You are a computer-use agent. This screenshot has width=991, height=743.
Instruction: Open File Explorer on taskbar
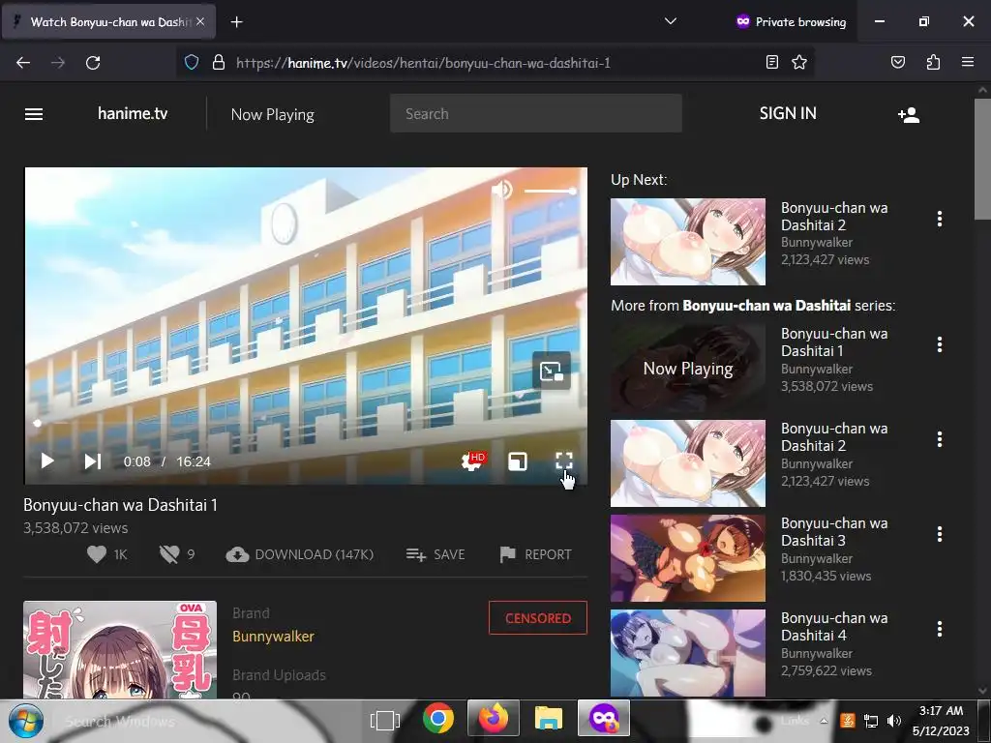(x=548, y=719)
